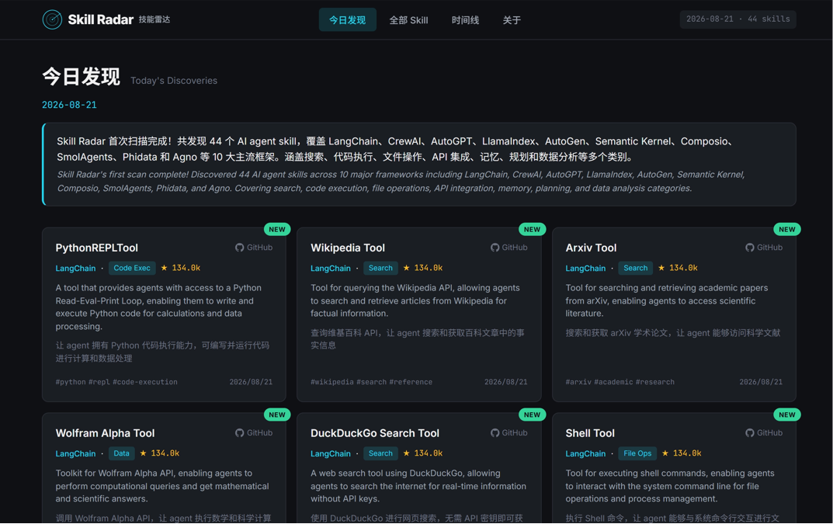Open LangChain link on Wolfram Alpha Tool card
This screenshot has width=833, height=524.
75,454
